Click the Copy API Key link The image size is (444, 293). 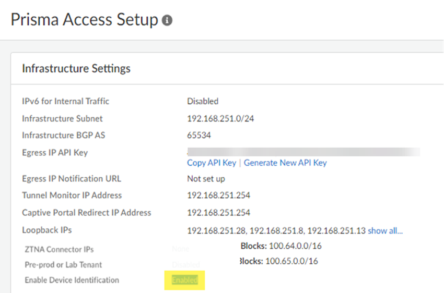pyautogui.click(x=212, y=163)
